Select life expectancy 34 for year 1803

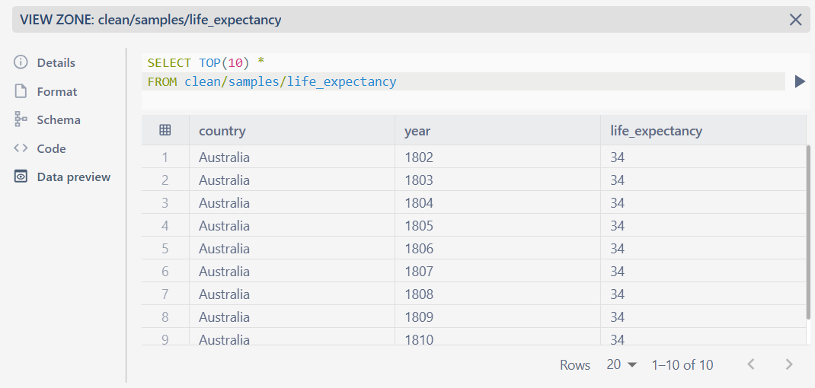click(703, 180)
